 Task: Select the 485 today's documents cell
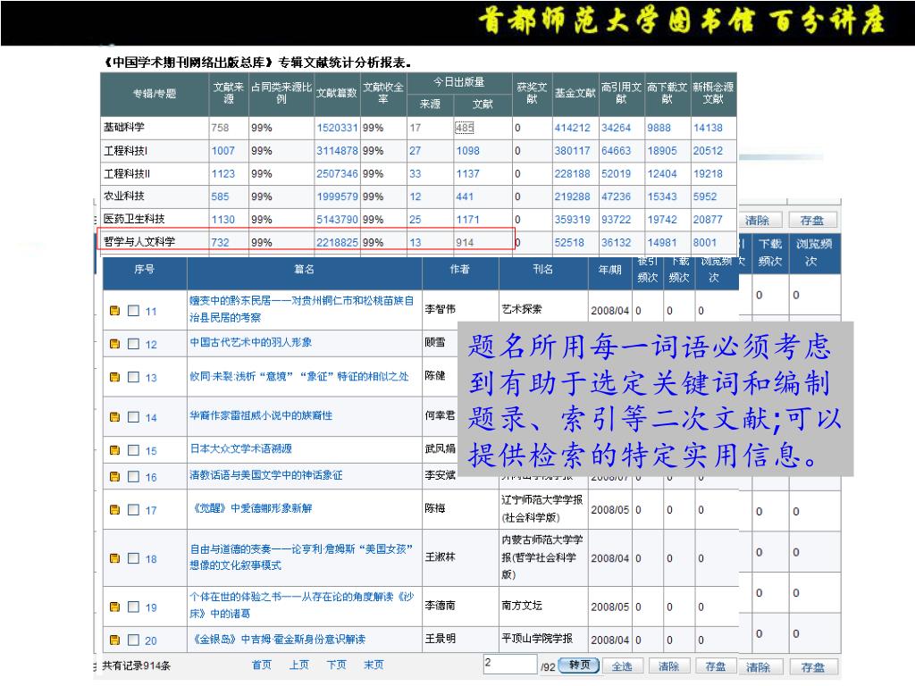(465, 128)
